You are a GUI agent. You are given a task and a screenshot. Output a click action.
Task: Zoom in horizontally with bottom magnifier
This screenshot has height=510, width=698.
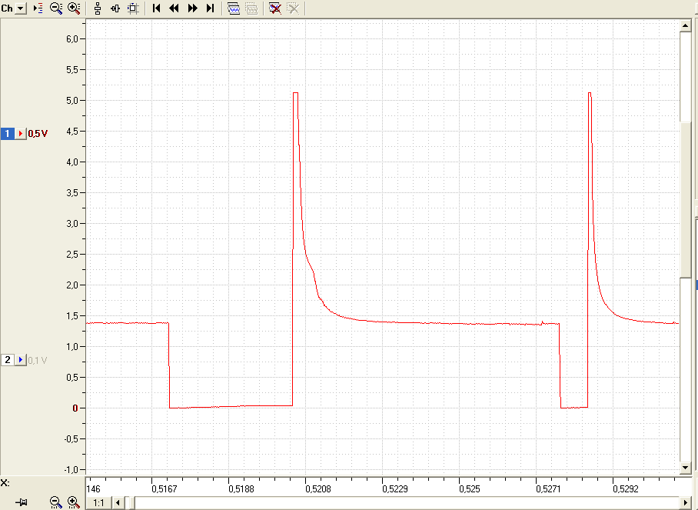[x=74, y=502]
